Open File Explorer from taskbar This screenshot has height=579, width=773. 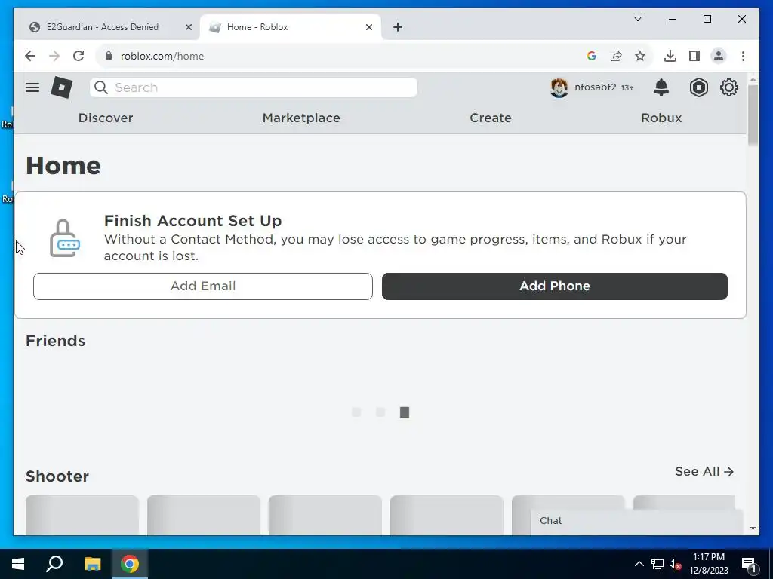[x=92, y=564]
